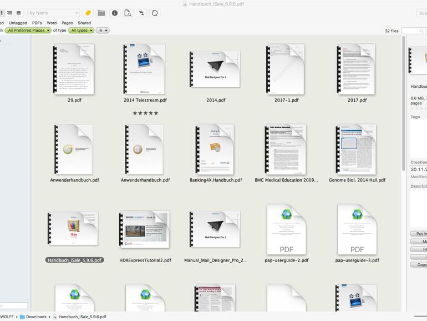427x321 pixels.
Task: Click the folder icon in toolbar
Action: tap(101, 13)
